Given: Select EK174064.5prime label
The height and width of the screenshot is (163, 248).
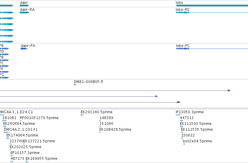Looking at the screenshot, I should coord(22,135).
